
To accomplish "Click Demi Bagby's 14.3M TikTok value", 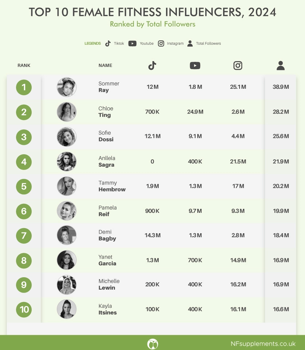I will [152, 235].
